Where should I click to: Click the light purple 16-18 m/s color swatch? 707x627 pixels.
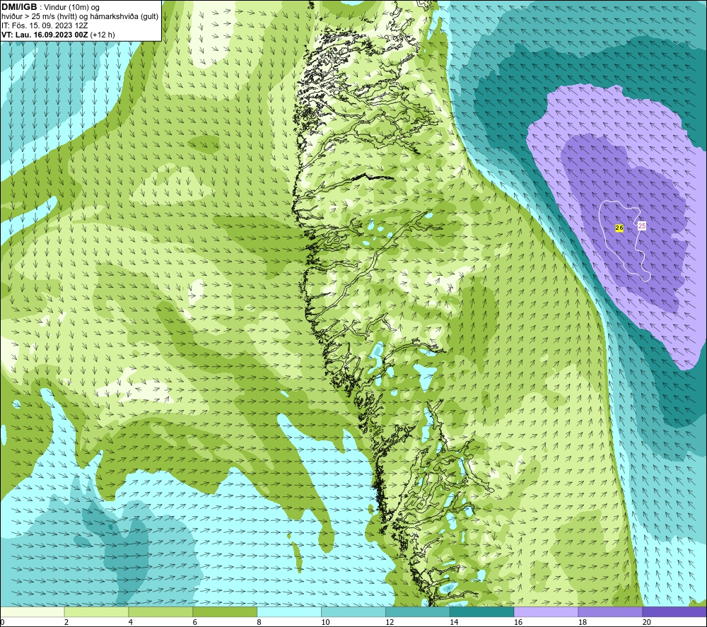546,612
